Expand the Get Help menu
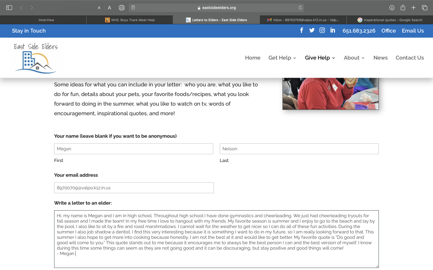The width and height of the screenshot is (433, 270). coord(282,58)
